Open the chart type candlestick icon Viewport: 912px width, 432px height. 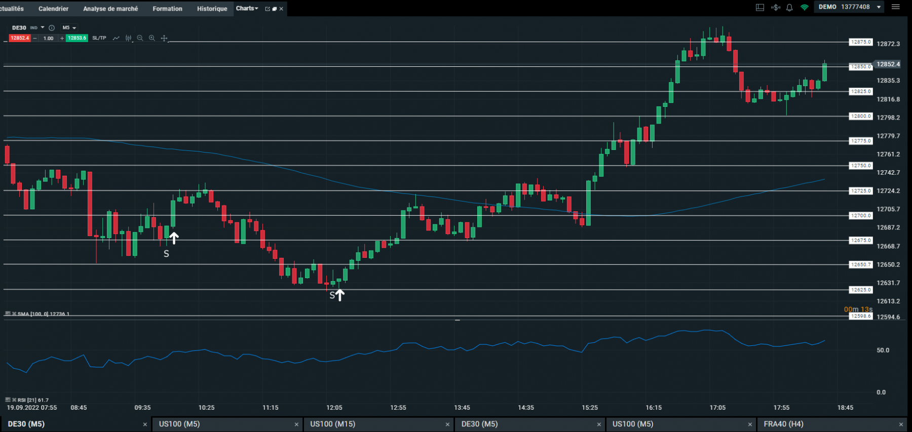pyautogui.click(x=129, y=38)
